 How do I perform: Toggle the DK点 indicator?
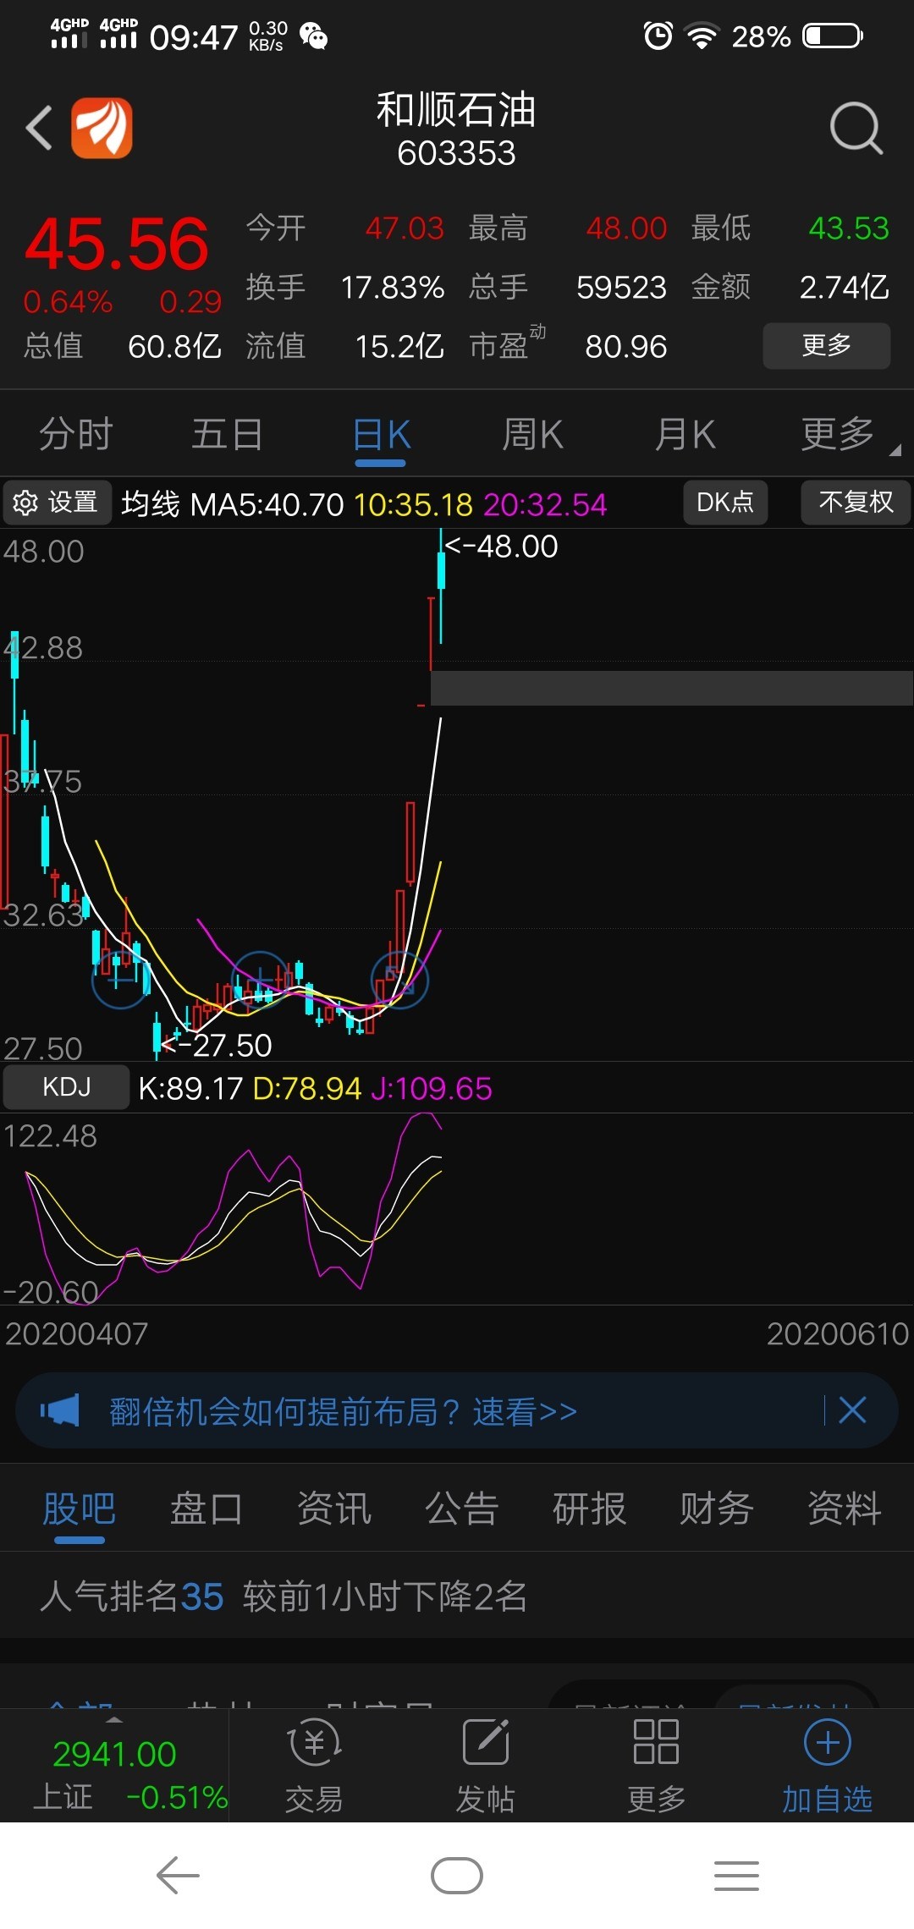point(725,503)
